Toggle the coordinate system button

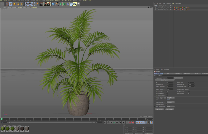point(37,4)
